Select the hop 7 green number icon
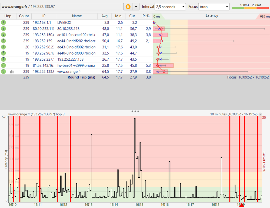This screenshot has height=208, width=270. coord(3,59)
